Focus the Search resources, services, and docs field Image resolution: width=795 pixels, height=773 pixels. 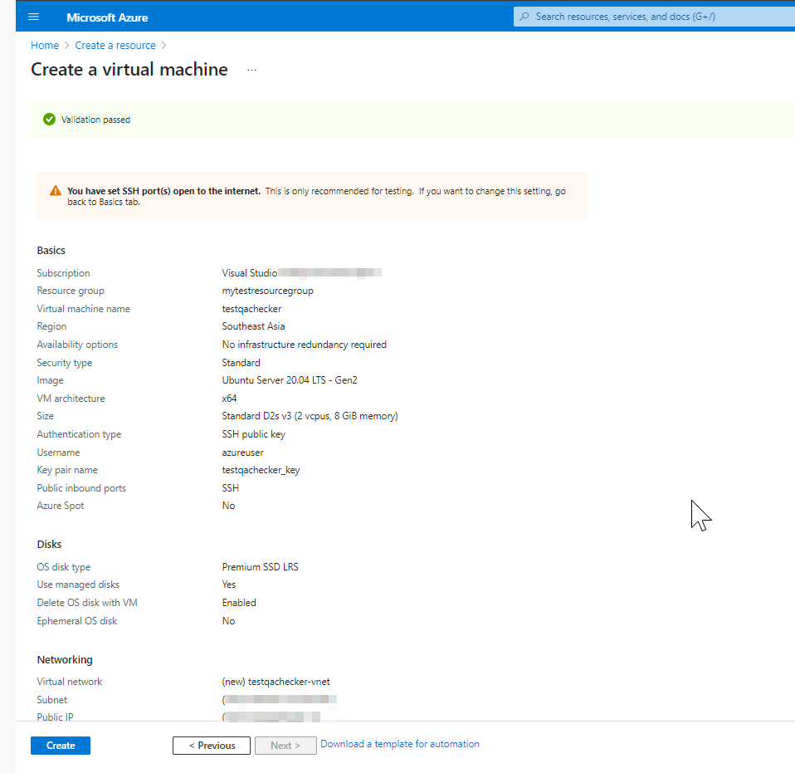654,17
